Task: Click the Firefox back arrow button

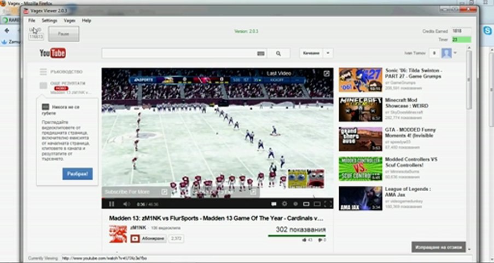Action: coord(7,31)
